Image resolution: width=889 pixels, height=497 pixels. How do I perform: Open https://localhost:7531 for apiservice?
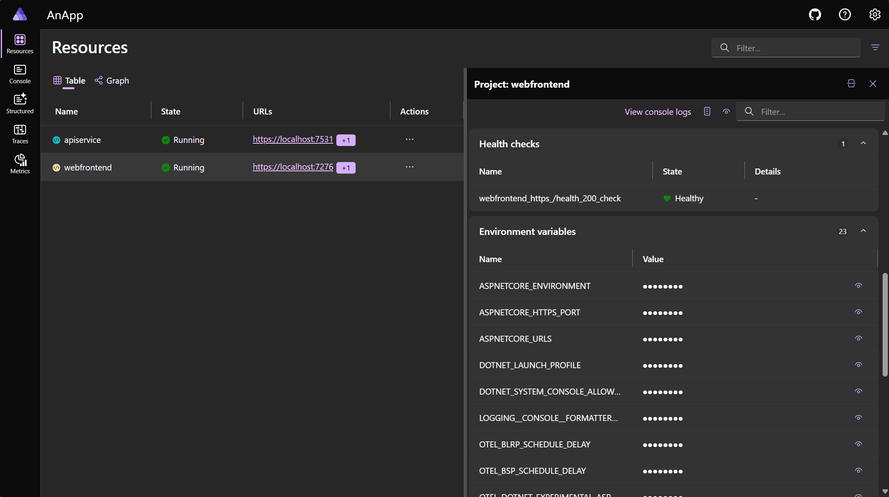tap(293, 139)
